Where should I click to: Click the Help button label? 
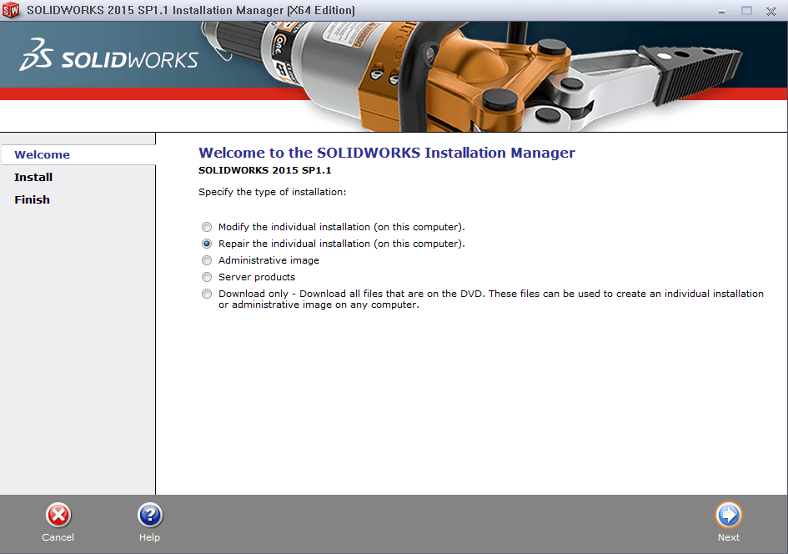pos(149,537)
